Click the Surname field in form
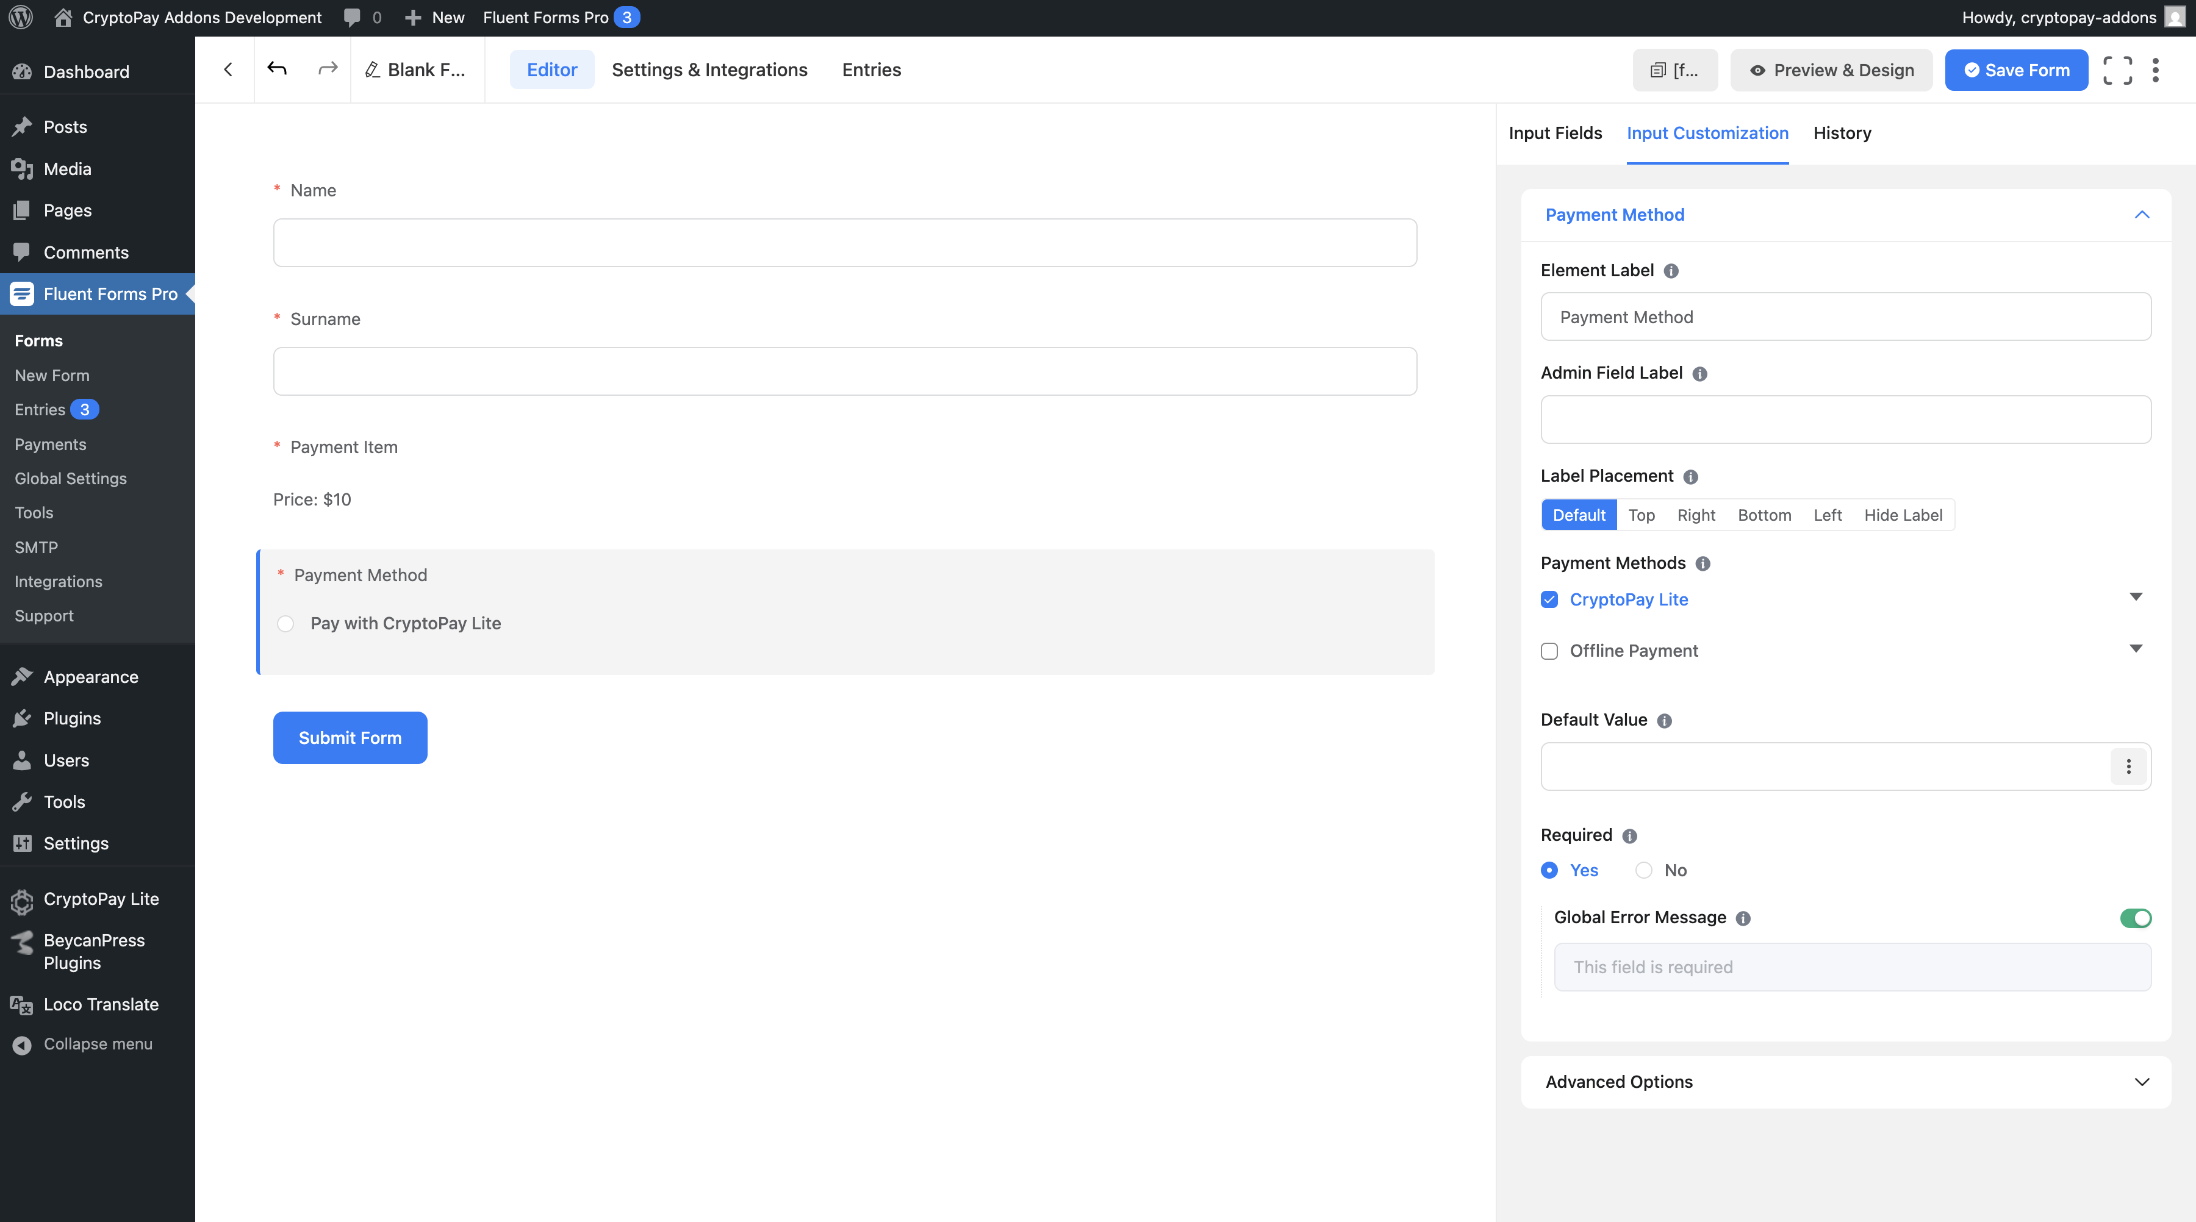Screen dimensions: 2196x1222 click(845, 371)
